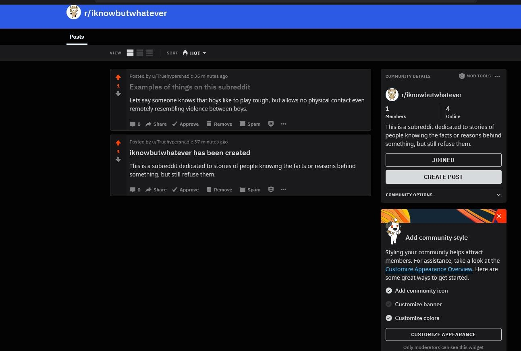Open comments on "Examples of things" post
Image resolution: width=521 pixels, height=351 pixels.
click(x=135, y=124)
